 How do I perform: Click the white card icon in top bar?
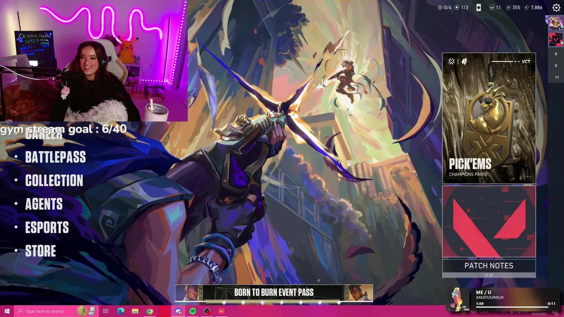[479, 7]
